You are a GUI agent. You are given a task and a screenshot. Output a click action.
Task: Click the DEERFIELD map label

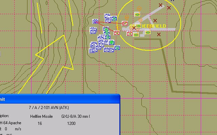point(149,26)
